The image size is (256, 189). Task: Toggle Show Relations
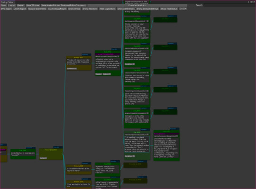pyautogui.click(x=90, y=9)
